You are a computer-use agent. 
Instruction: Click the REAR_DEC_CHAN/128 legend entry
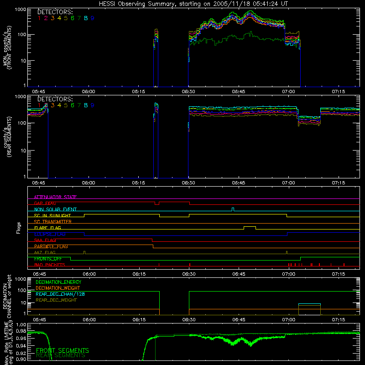pos(60,294)
